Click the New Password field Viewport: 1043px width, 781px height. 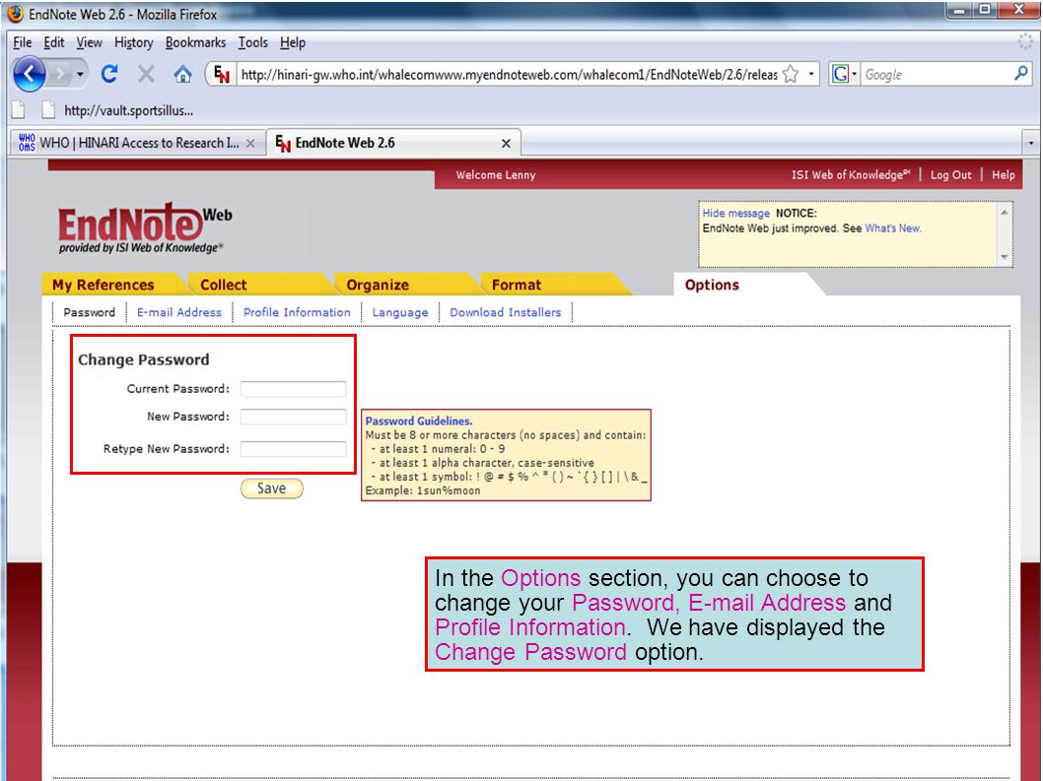click(294, 417)
